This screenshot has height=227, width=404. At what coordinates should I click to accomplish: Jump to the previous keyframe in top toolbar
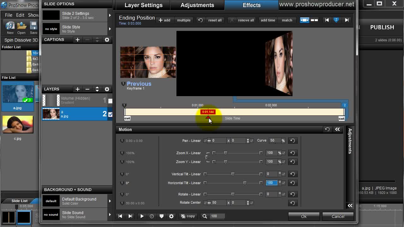[x=327, y=20]
